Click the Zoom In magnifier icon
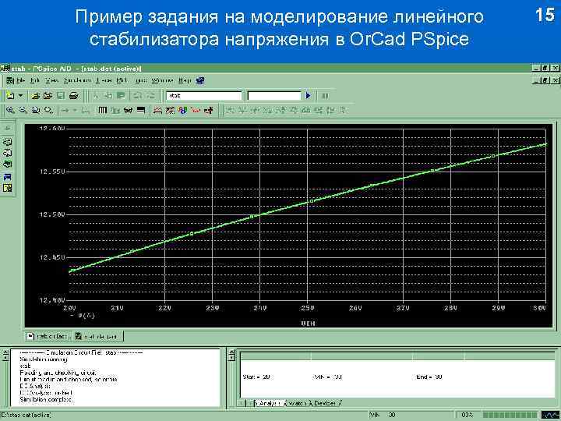The image size is (561, 421). [x=10, y=110]
